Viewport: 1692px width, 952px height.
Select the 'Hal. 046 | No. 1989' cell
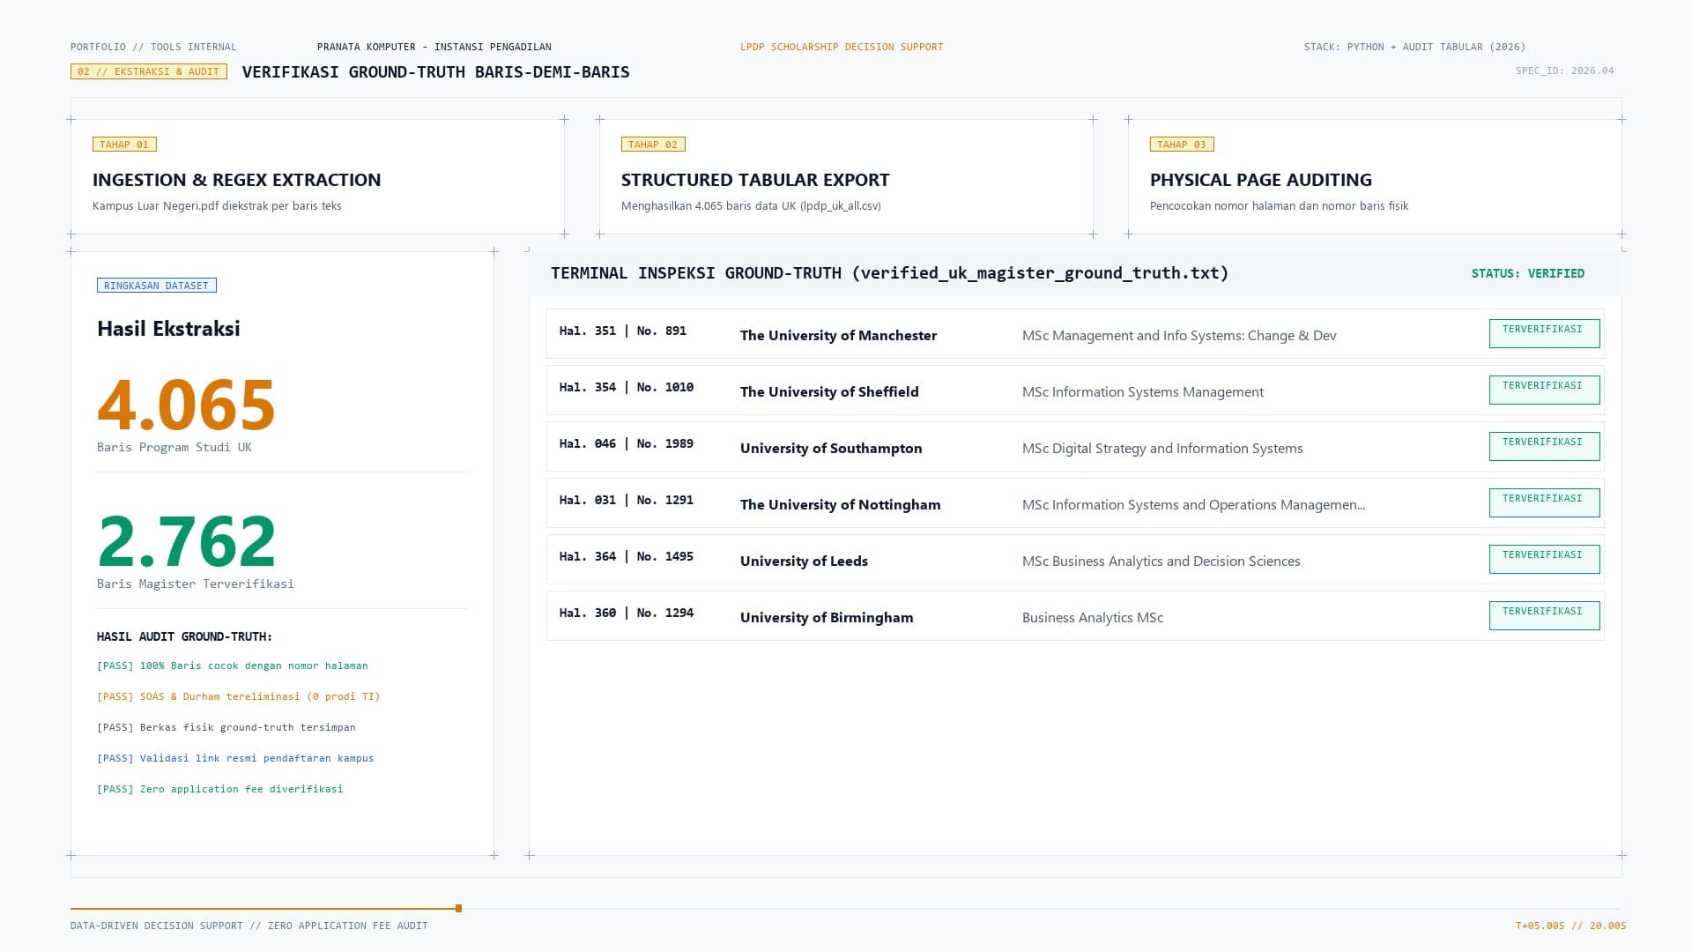pyautogui.click(x=627, y=443)
